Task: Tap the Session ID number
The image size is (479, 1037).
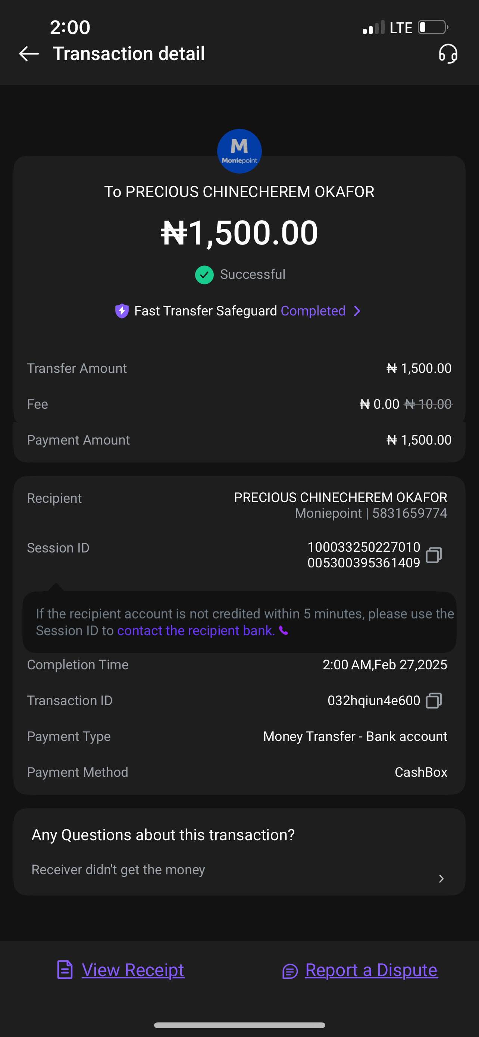Action: (364, 555)
